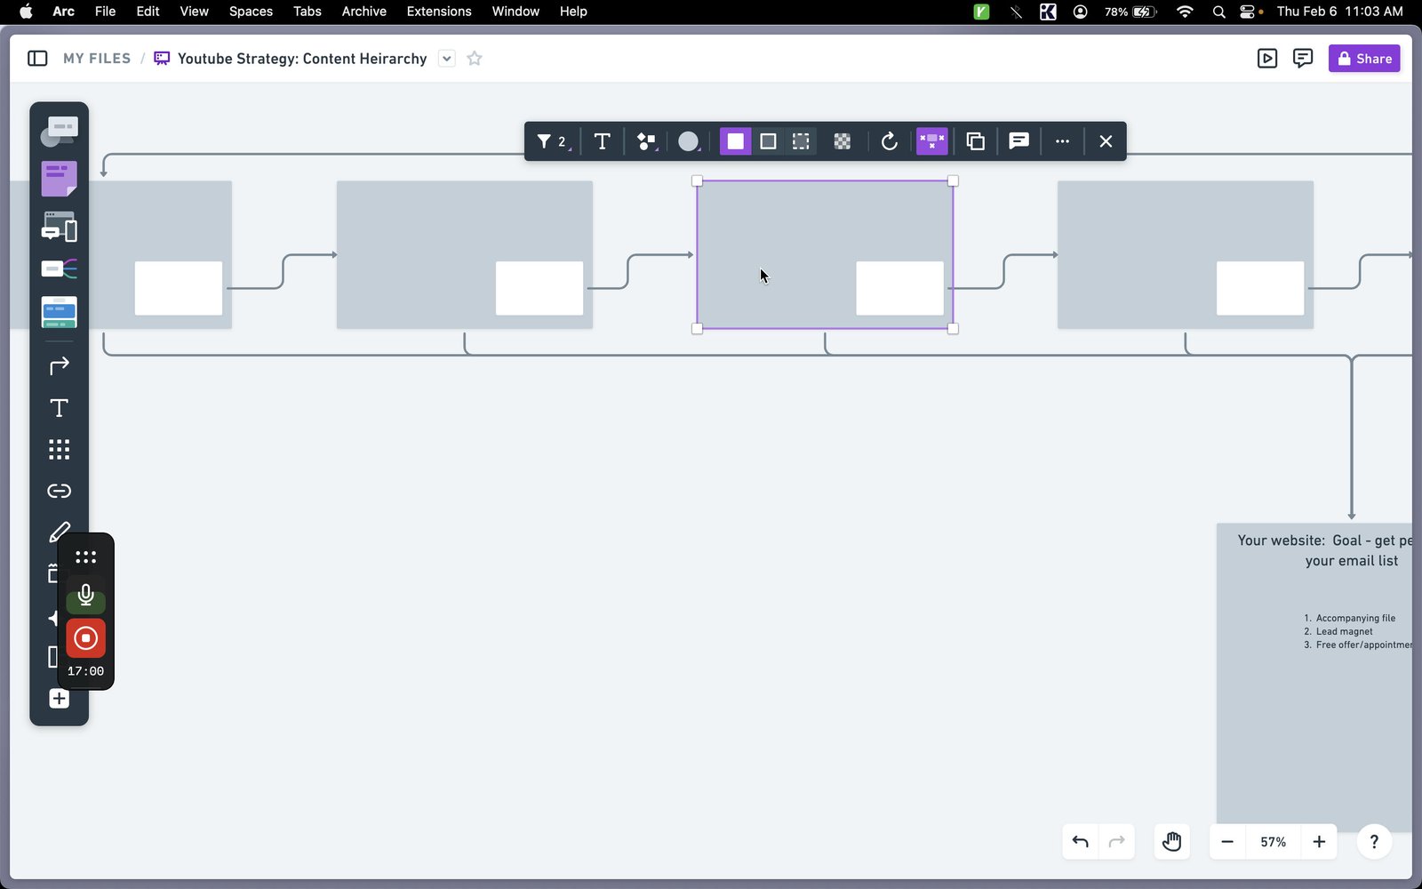1422x889 pixels.
Task: Toggle the left sidebar panel
Action: (x=37, y=59)
